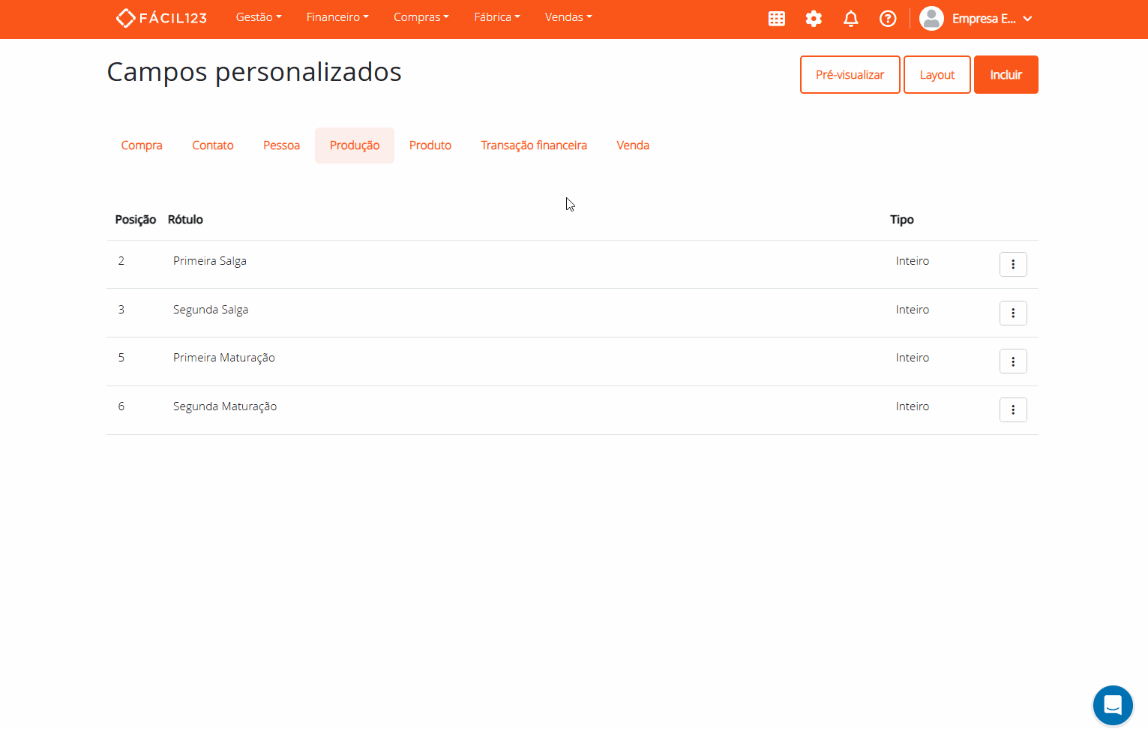Click the help question mark icon
This screenshot has height=729, width=1148.
pyautogui.click(x=888, y=19)
